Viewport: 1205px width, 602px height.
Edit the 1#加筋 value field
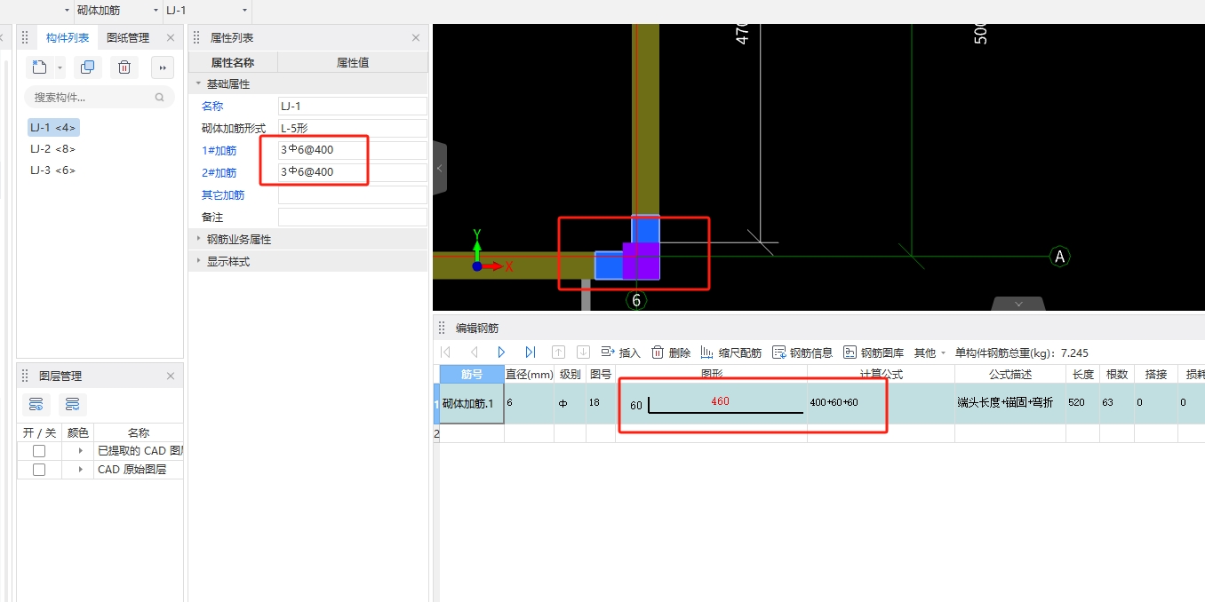(353, 150)
